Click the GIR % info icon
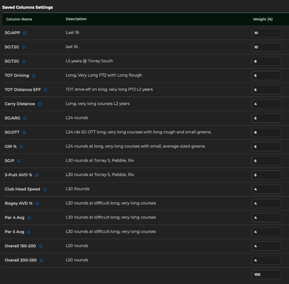 [x=21, y=146]
